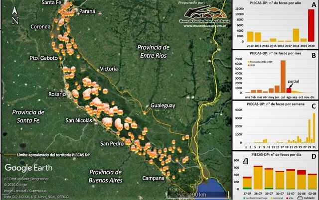
Task: Click the panel letter D
Action: pyautogui.click(x=314, y=156)
